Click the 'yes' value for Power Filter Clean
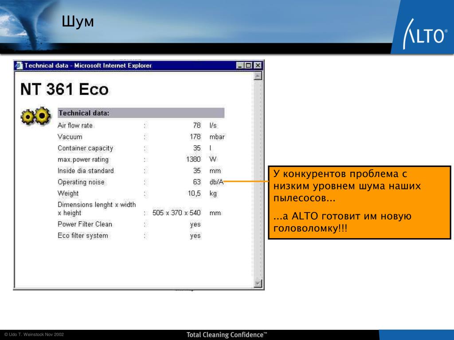This screenshot has height=340, width=454. tap(196, 224)
